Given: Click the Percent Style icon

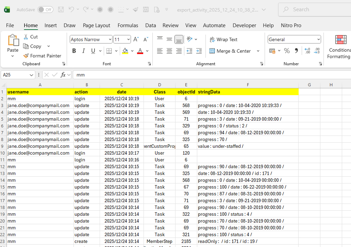Looking at the screenshot, I should 287,51.
